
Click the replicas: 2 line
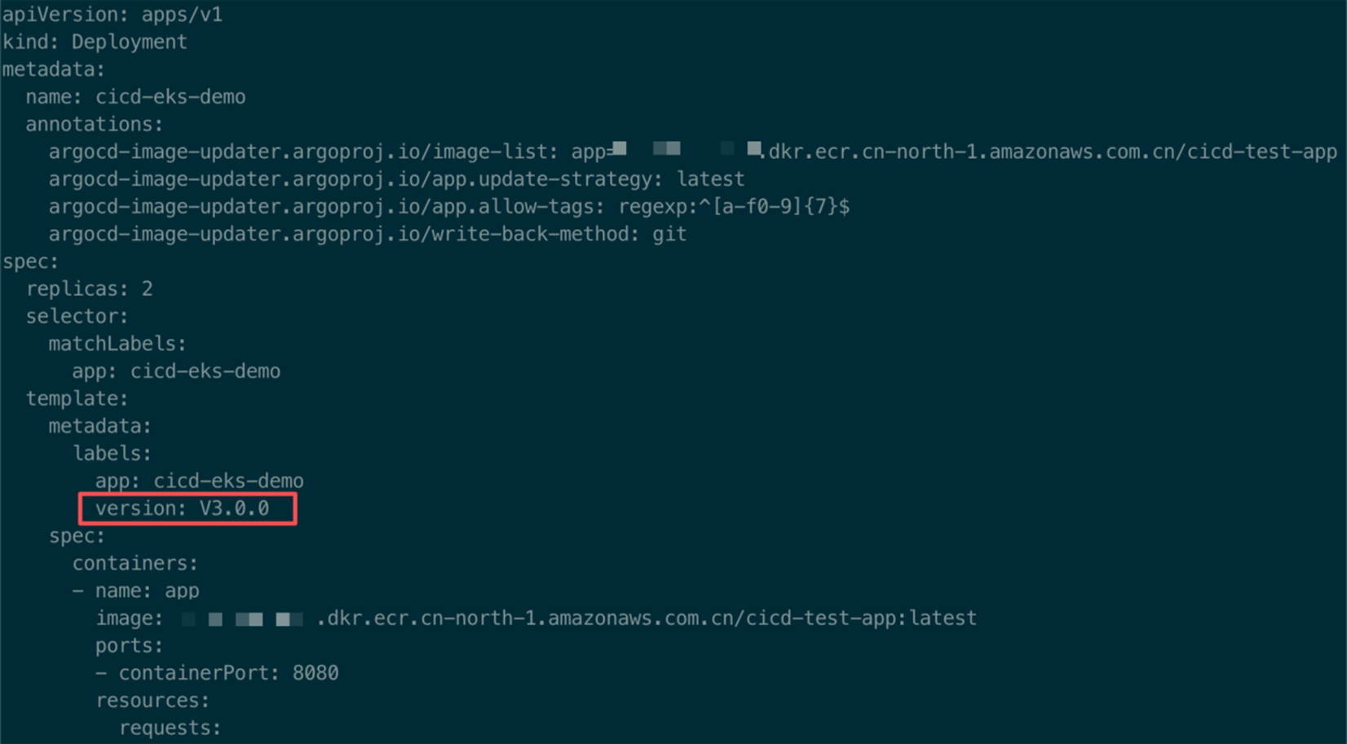pyautogui.click(x=89, y=288)
